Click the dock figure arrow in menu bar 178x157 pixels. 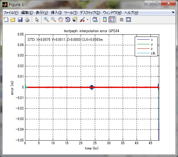pos(173,12)
